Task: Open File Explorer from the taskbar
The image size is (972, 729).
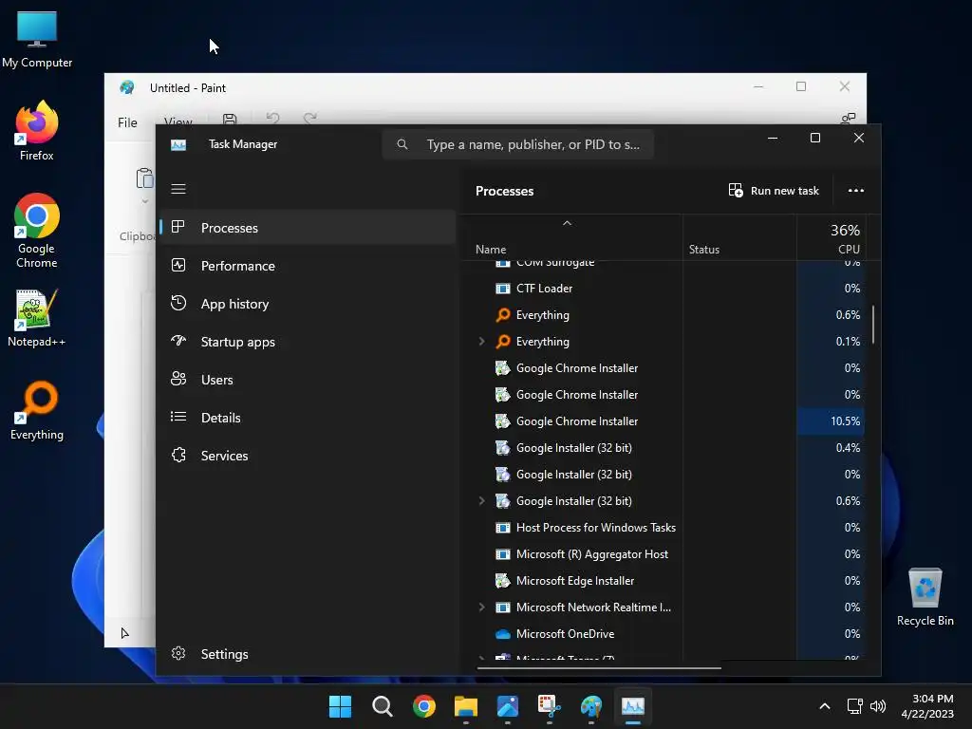Action: 465,706
